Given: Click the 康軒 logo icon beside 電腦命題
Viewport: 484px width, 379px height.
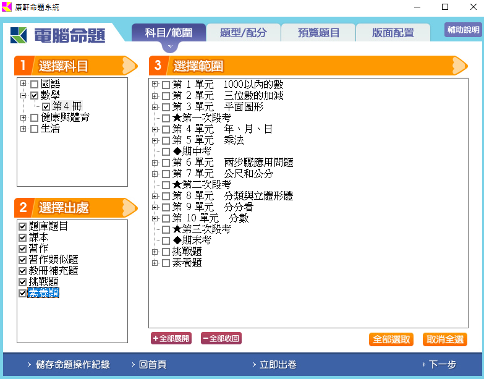Looking at the screenshot, I should coord(19,35).
